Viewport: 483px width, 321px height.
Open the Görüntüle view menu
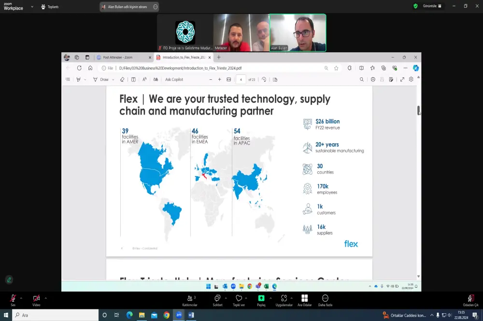tap(432, 6)
